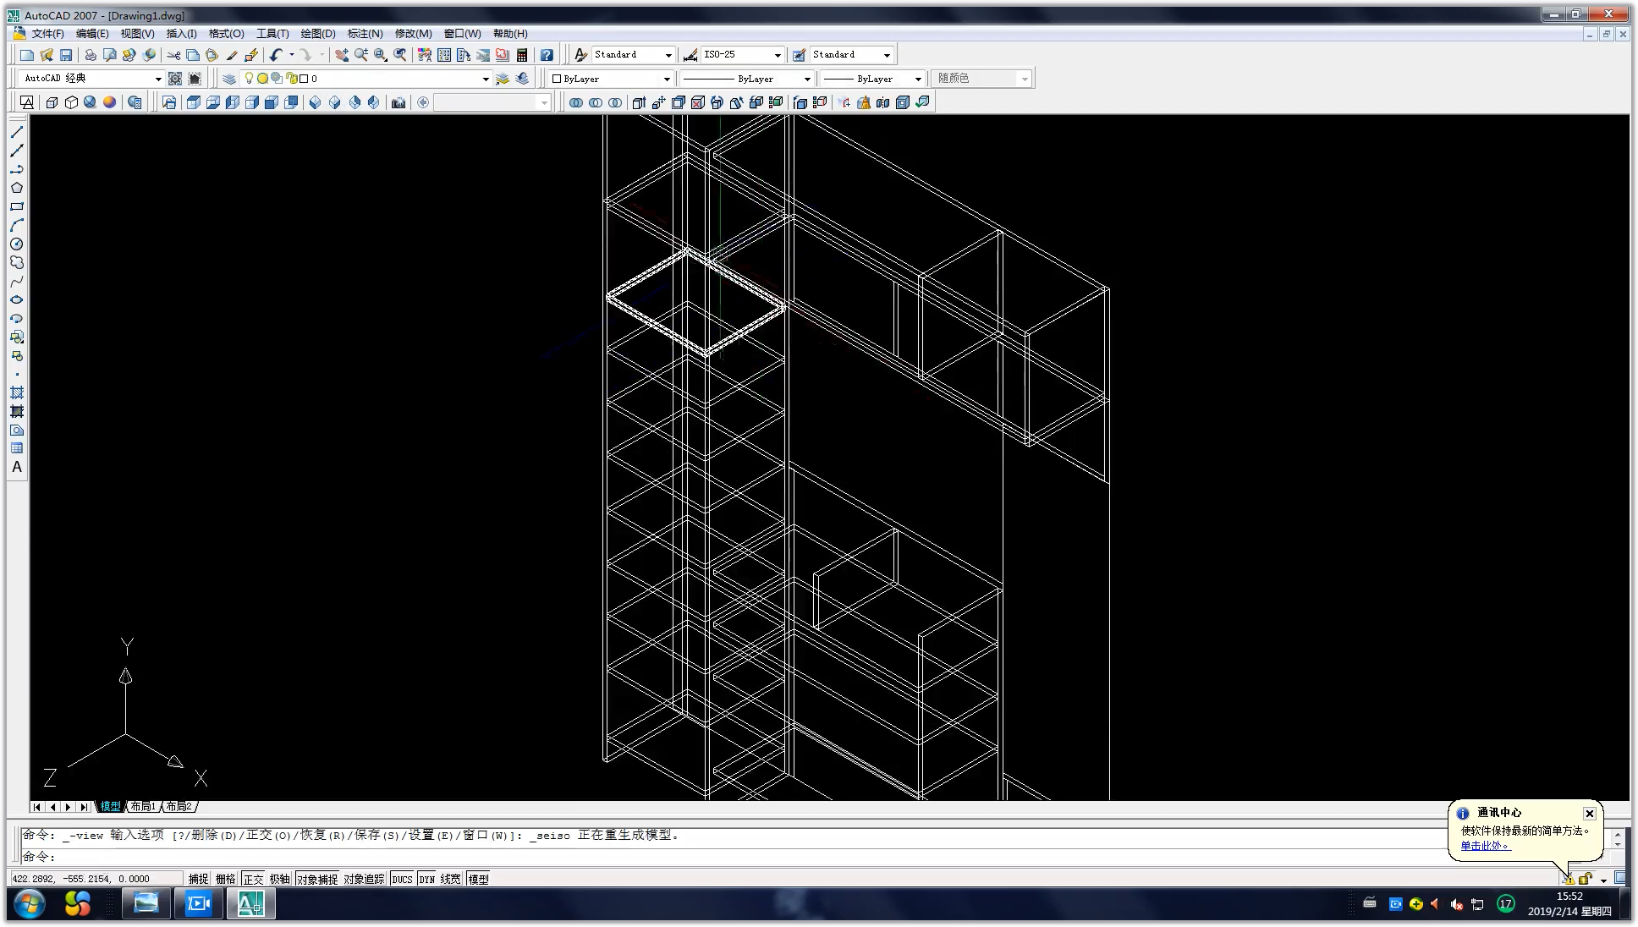Click the Union solids icon
Viewport: 1638px width, 927px height.
tap(576, 102)
